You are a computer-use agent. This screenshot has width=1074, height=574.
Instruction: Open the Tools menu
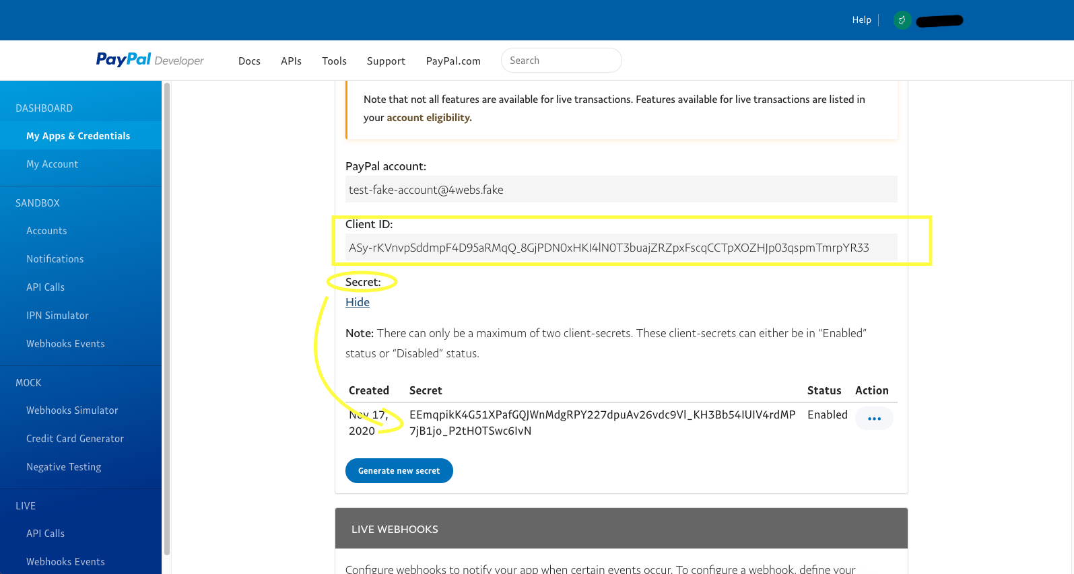click(334, 61)
